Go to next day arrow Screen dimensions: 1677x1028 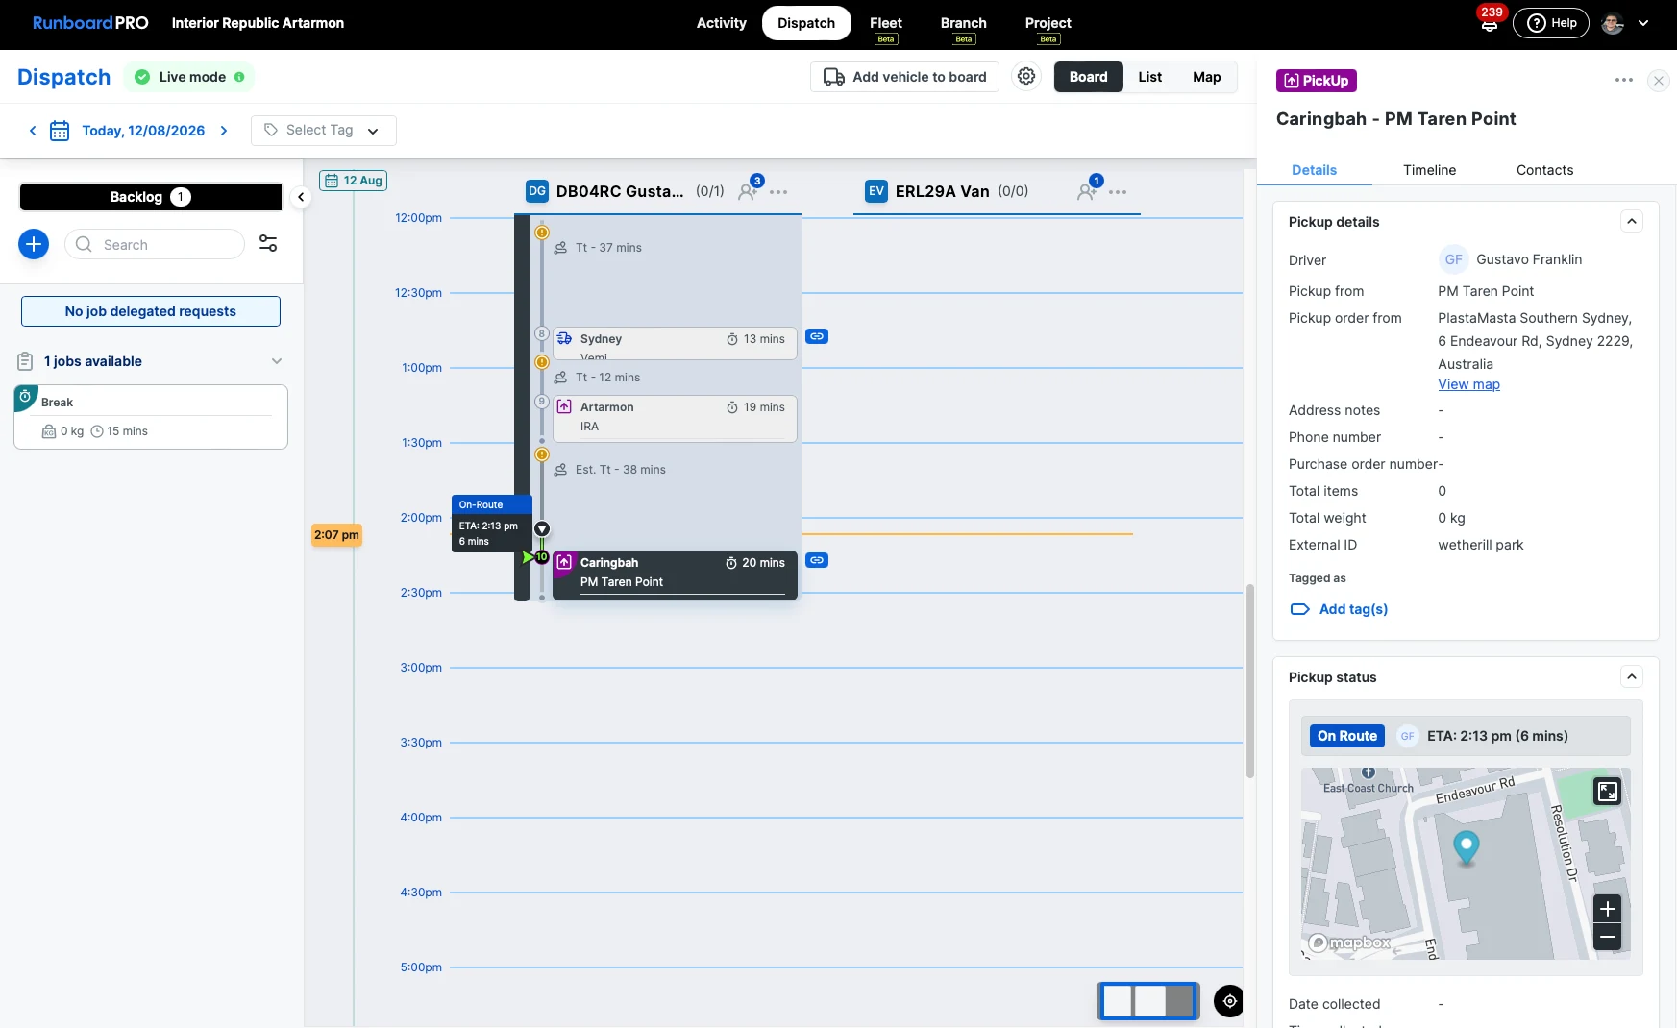pyautogui.click(x=224, y=131)
